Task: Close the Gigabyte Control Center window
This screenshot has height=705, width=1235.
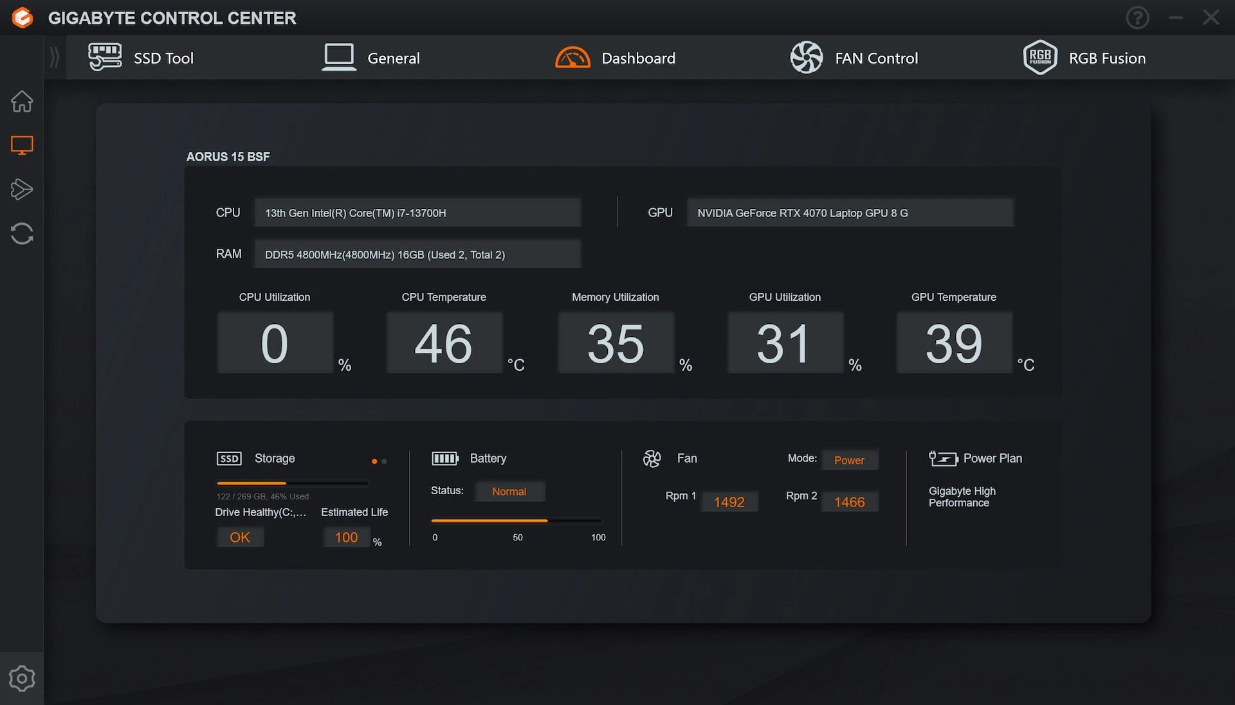Action: pyautogui.click(x=1211, y=17)
